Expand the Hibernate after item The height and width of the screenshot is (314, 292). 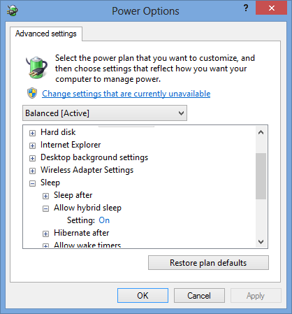click(45, 234)
